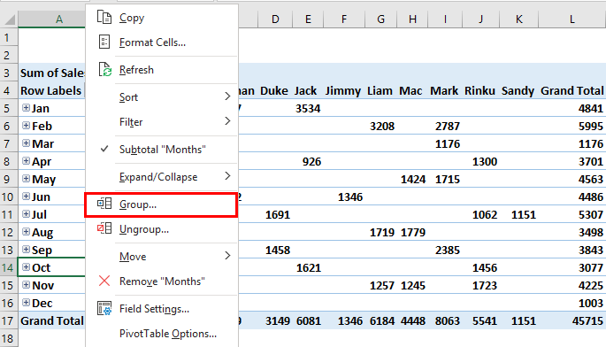Expand the Aug row group
This screenshot has width=606, height=347.
coord(26,232)
